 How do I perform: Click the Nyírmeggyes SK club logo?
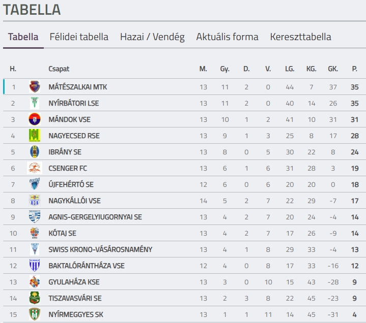(34, 314)
